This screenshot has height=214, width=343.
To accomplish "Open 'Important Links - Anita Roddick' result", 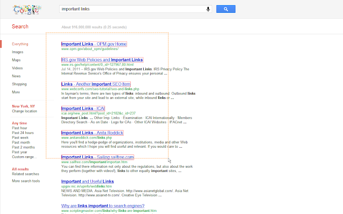I will click(92, 133).
